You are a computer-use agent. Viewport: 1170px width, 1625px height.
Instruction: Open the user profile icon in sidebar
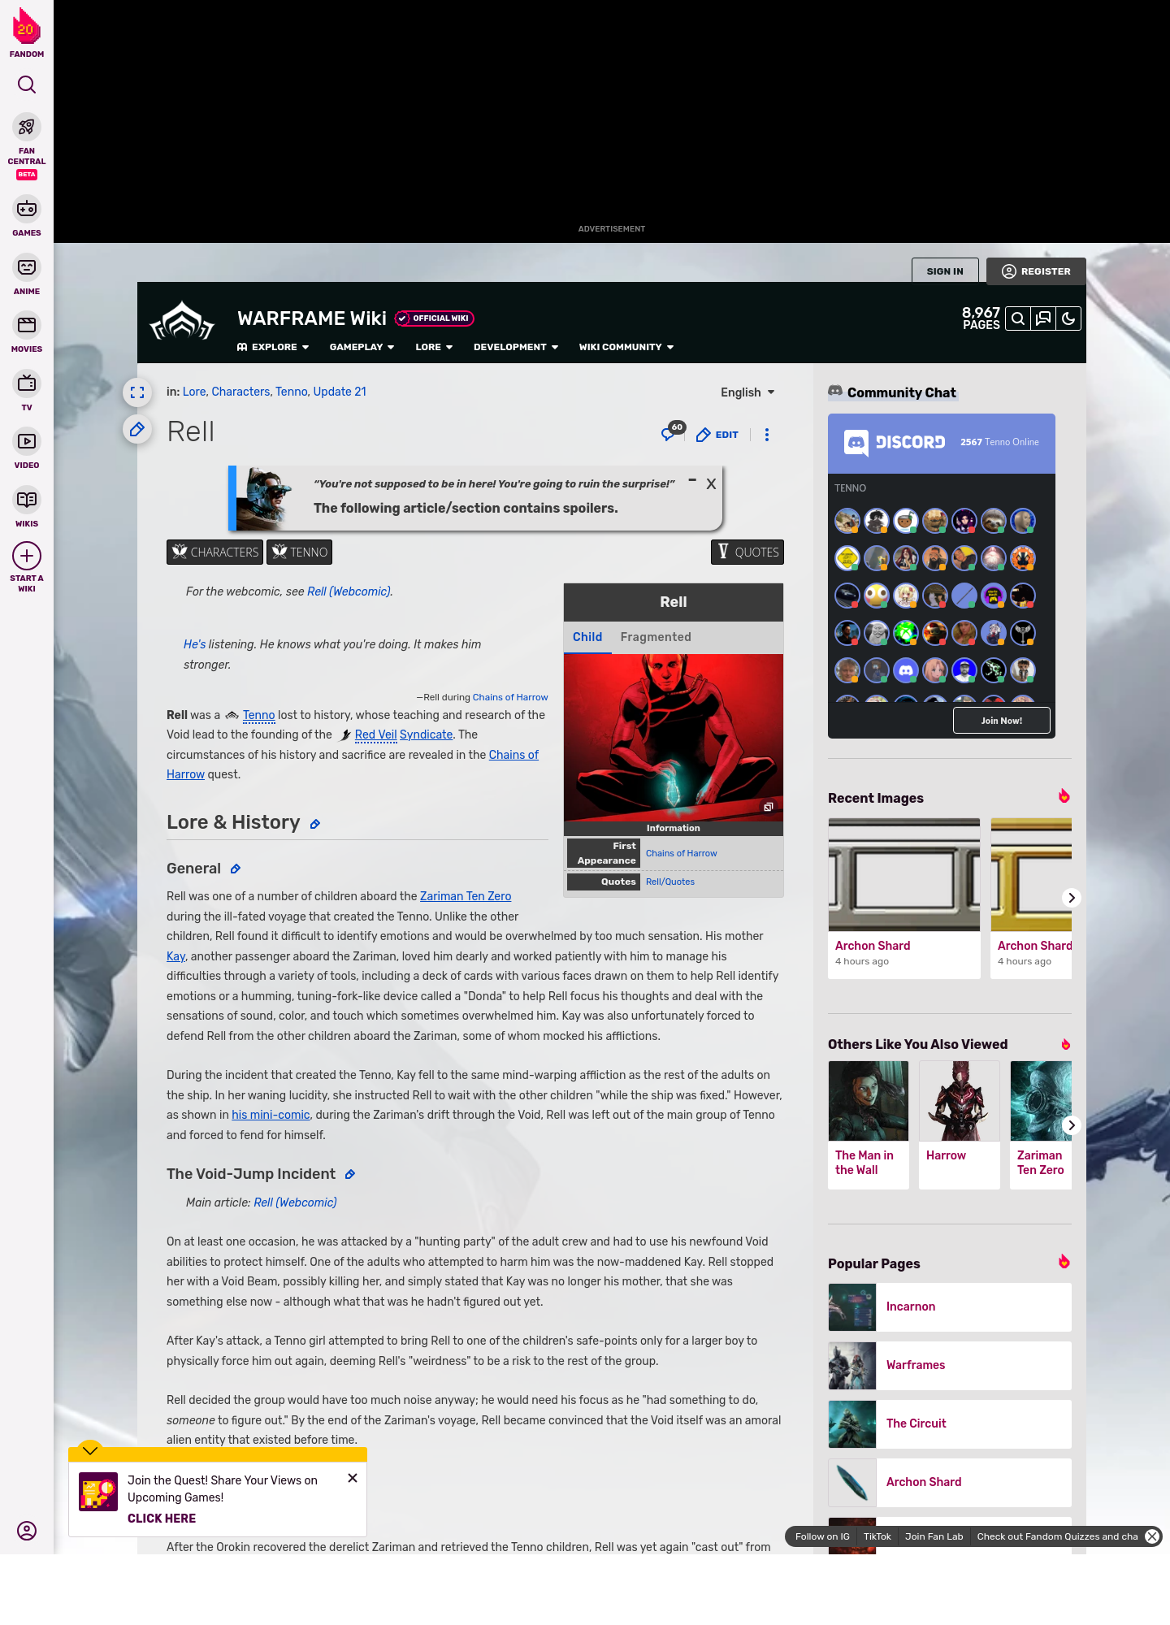pos(27,1531)
